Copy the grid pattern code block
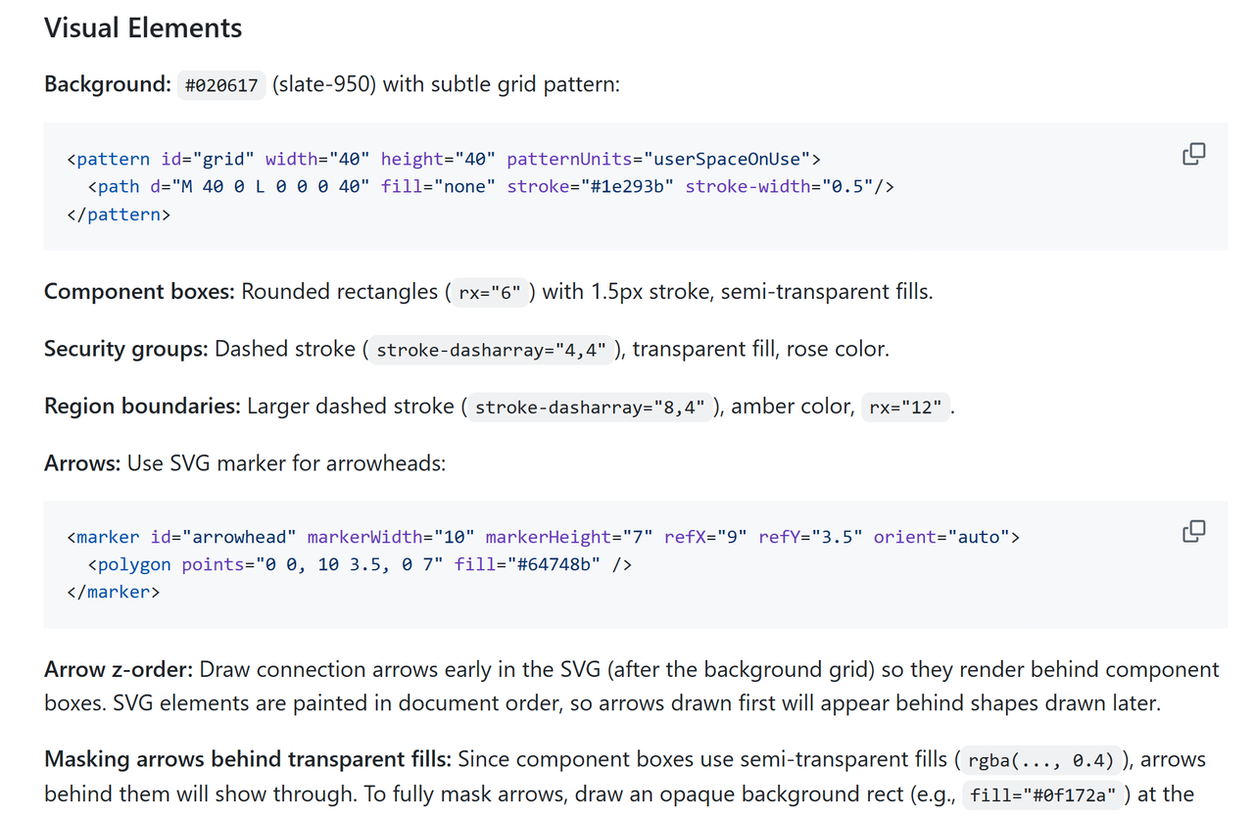 pyautogui.click(x=1193, y=154)
